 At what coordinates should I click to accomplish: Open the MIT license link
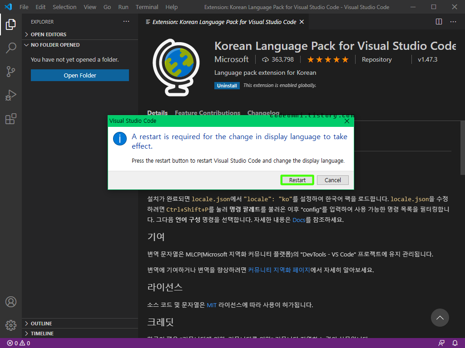(212, 305)
